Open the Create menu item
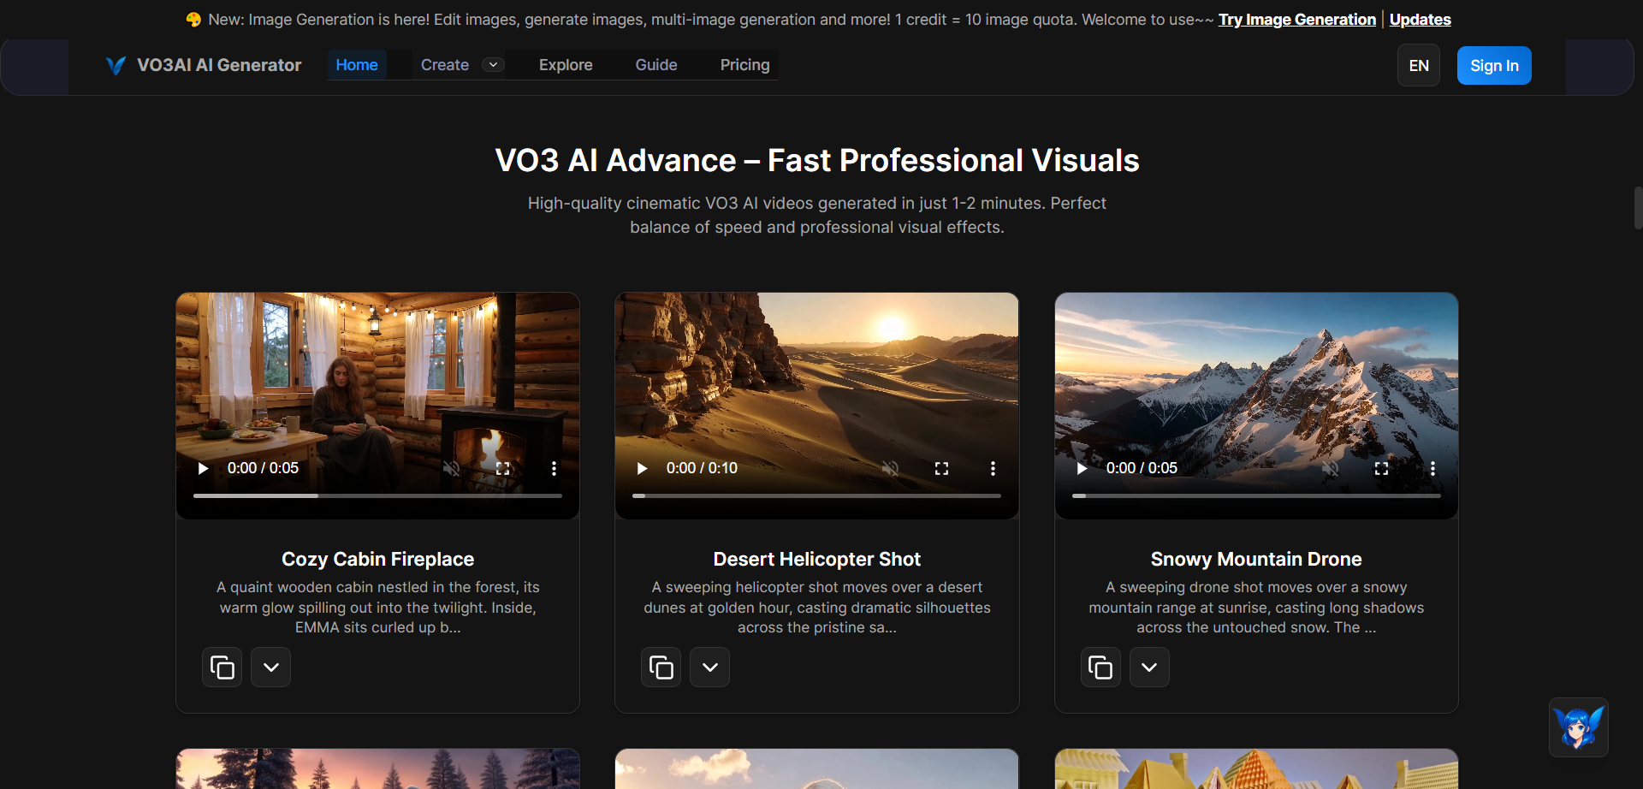The width and height of the screenshot is (1643, 789). point(445,65)
